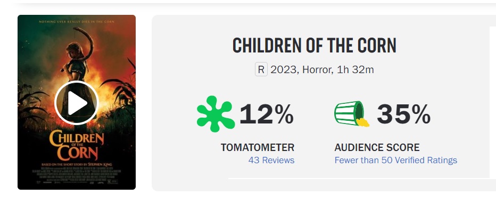Select the 35% audience score
496x204 pixels.
(x=403, y=114)
